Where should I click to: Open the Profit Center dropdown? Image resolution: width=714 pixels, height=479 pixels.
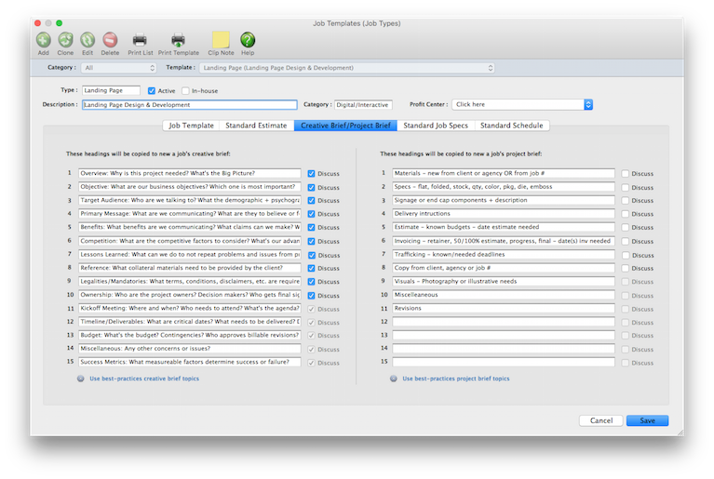[521, 104]
